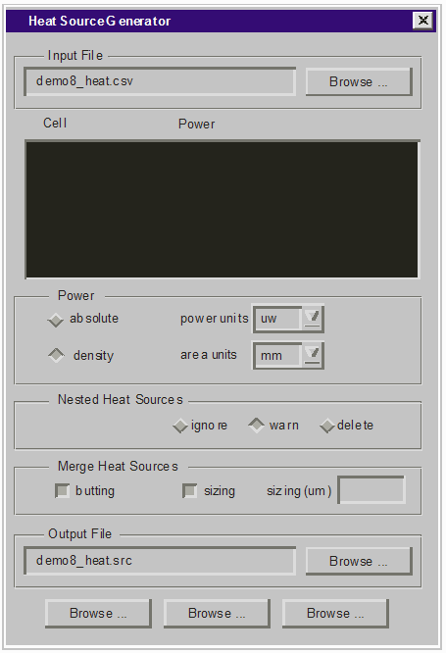
Task: Click the Input File field demo8_heat.csv
Action: (x=160, y=81)
